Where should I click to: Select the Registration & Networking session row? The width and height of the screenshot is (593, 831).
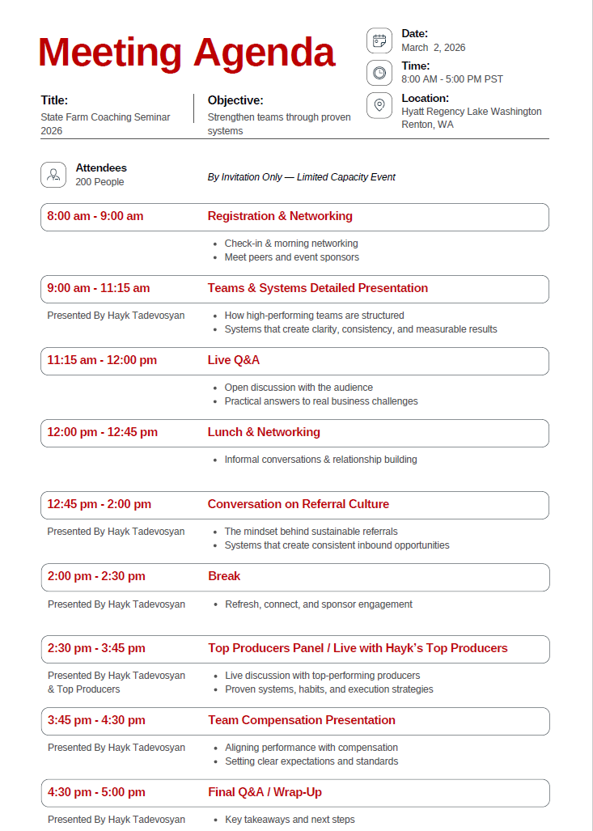[294, 217]
